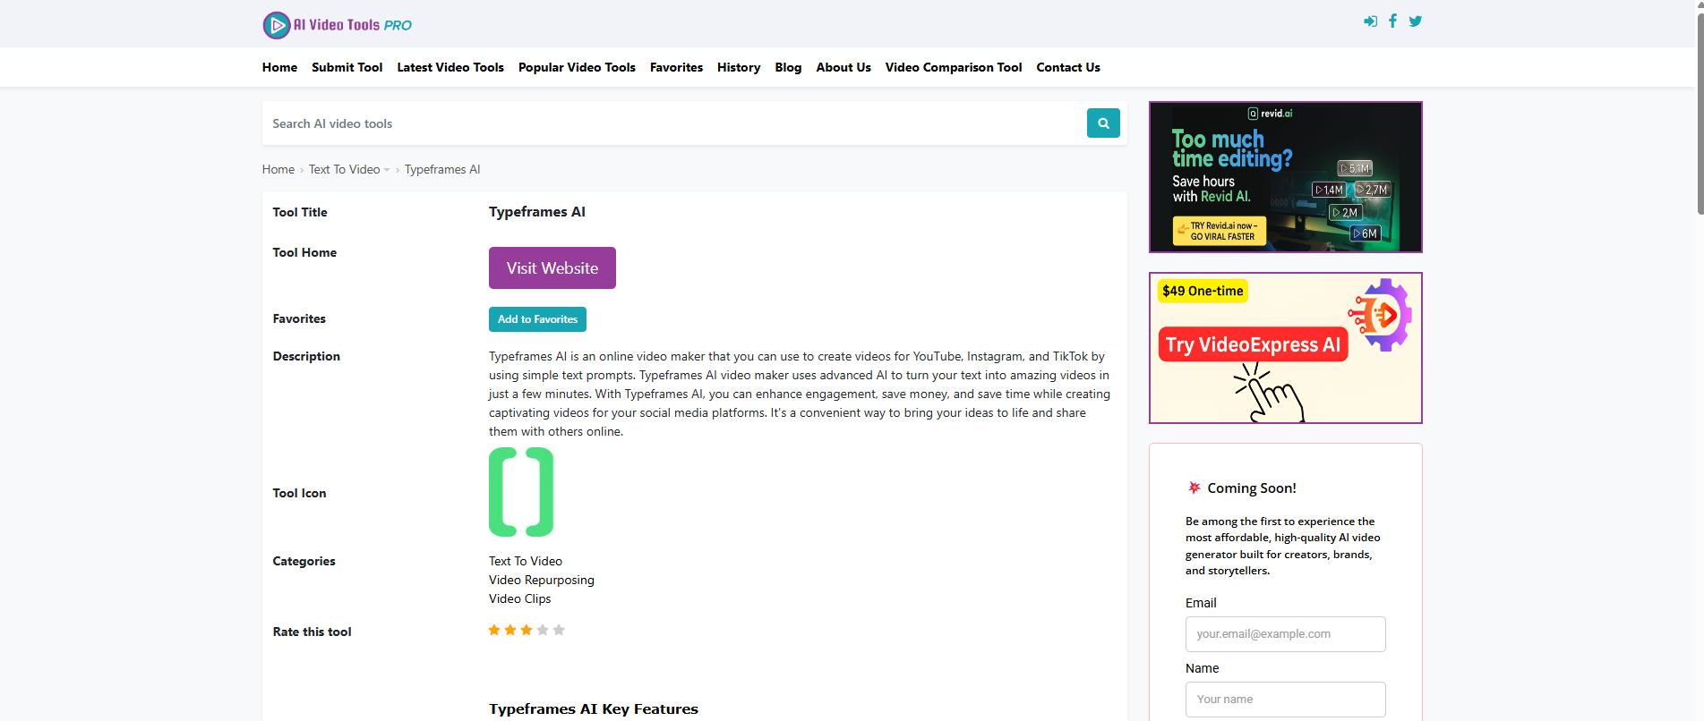Click the Visit Website button

552,267
